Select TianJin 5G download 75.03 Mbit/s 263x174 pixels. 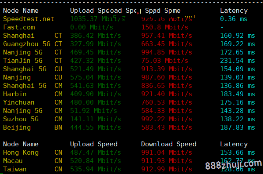[164, 61]
